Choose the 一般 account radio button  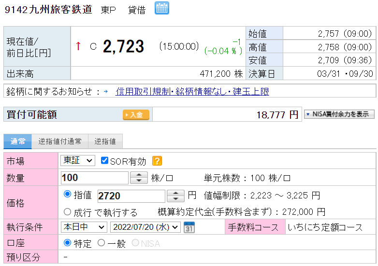click(x=101, y=243)
